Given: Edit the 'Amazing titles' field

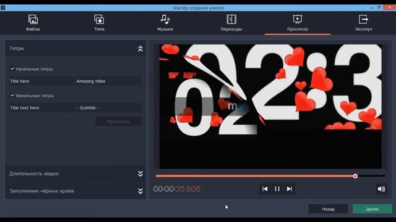Looking at the screenshot, I should [x=108, y=81].
